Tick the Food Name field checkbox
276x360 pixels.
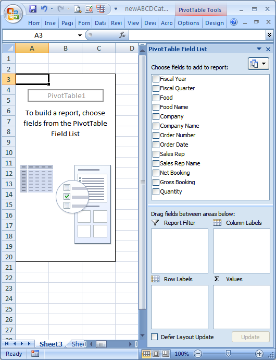(156, 107)
